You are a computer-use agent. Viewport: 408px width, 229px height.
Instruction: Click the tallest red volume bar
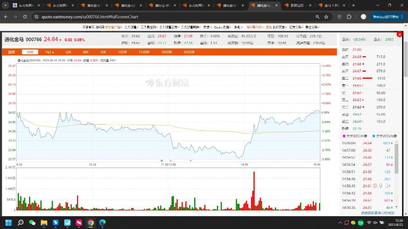click(254, 191)
